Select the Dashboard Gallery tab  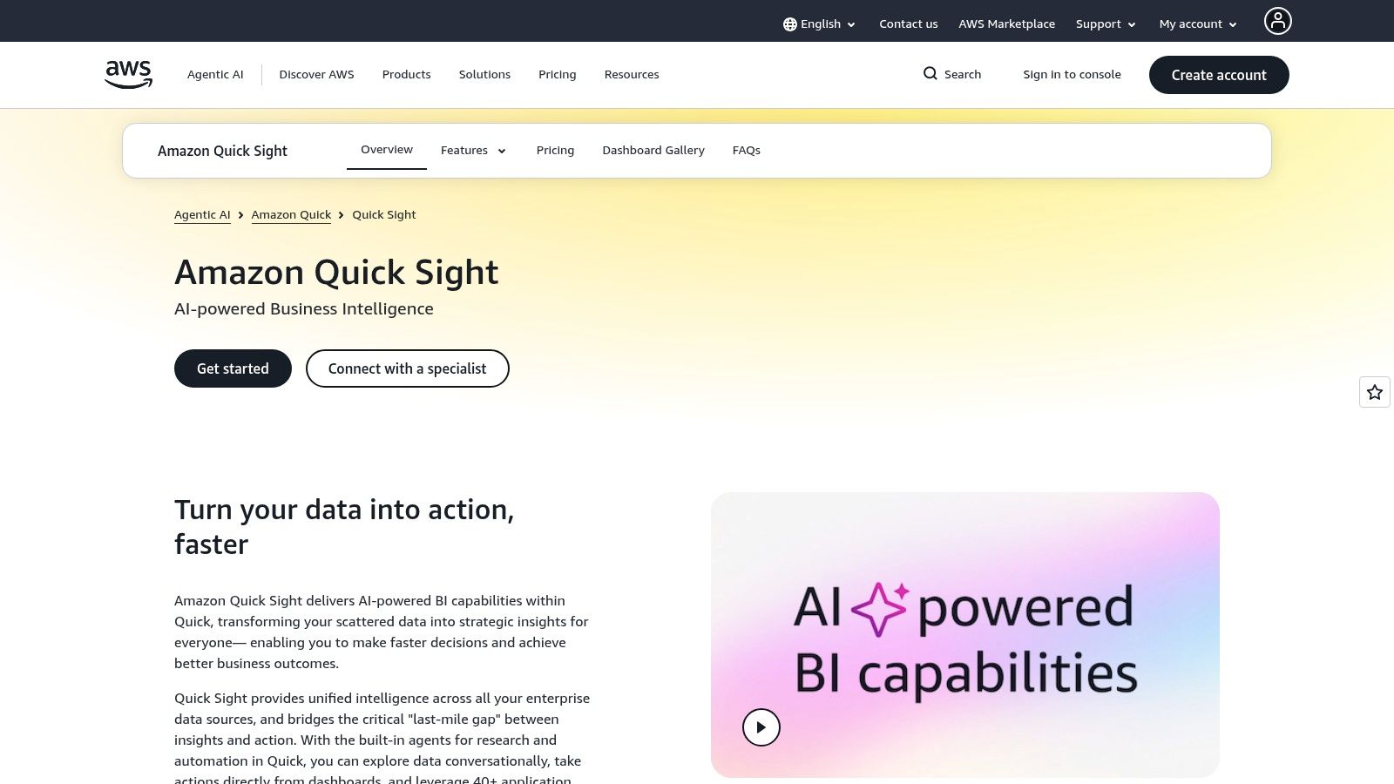(653, 151)
